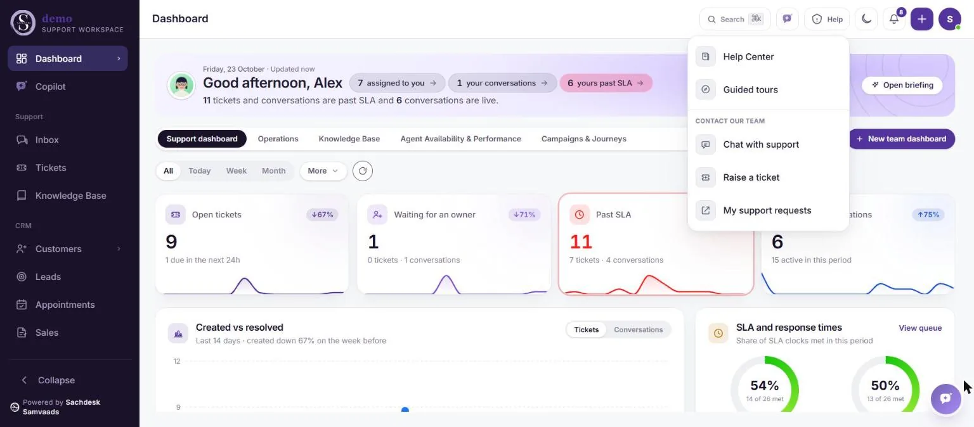
Task: Open Leads in the sidebar
Action: click(68, 276)
